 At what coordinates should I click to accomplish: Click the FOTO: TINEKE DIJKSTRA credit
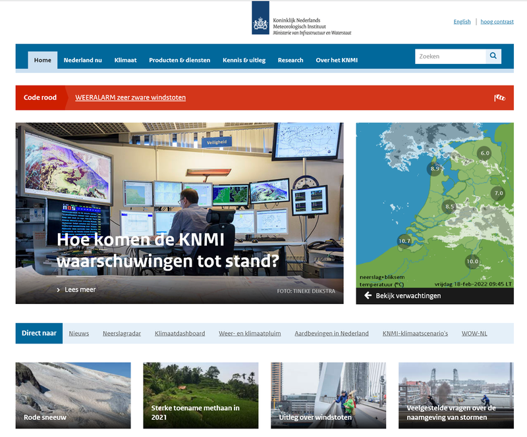tap(306, 291)
